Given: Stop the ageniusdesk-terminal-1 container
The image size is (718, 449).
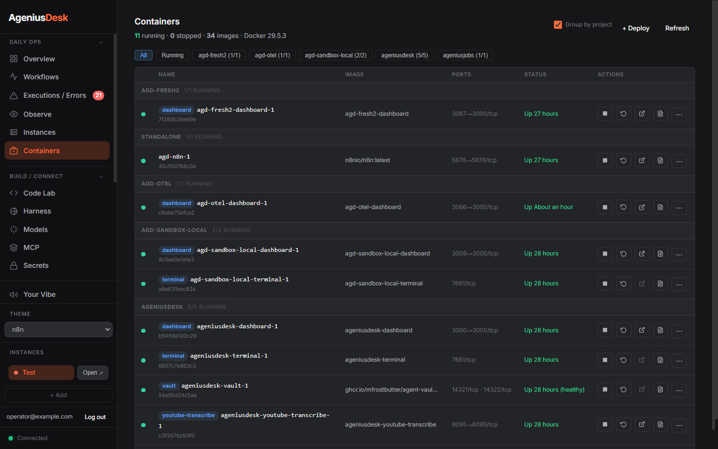Looking at the screenshot, I should (605, 360).
